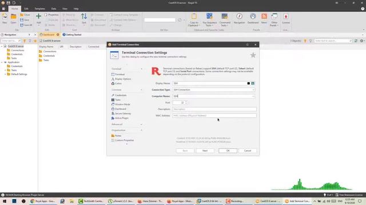The width and height of the screenshot is (366, 205).
Task: Open Other Panels in the ribbon
Action: [x=274, y=19]
